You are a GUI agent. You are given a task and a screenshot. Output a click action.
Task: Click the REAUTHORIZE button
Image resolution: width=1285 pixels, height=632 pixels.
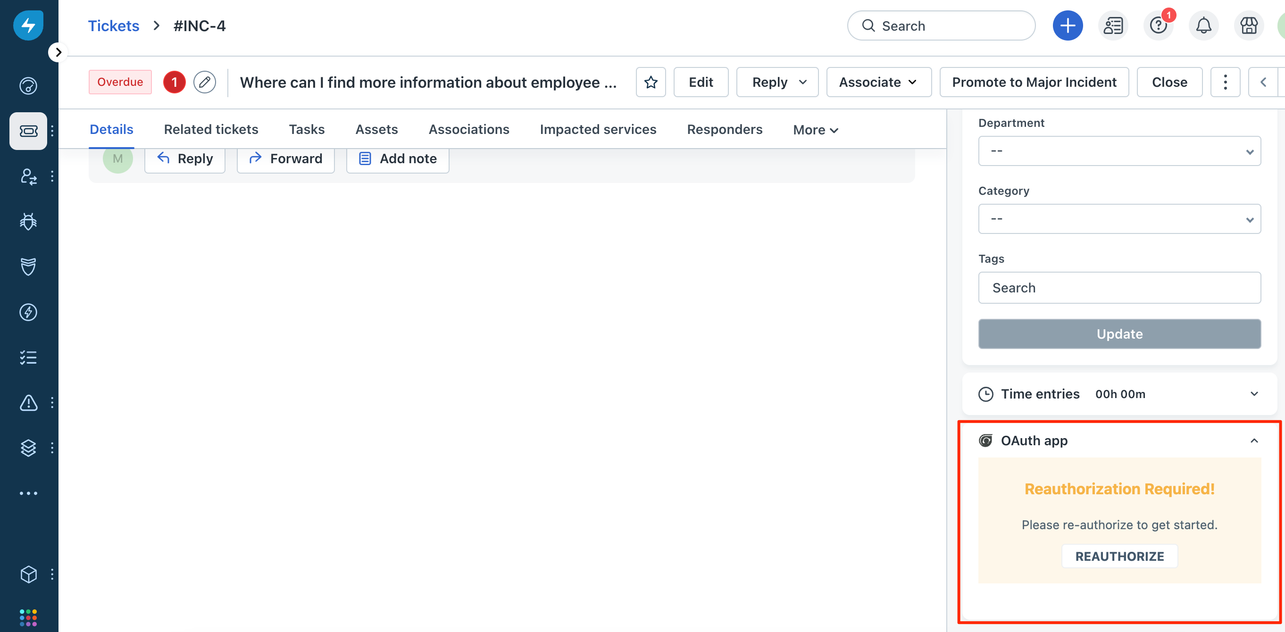1119,556
